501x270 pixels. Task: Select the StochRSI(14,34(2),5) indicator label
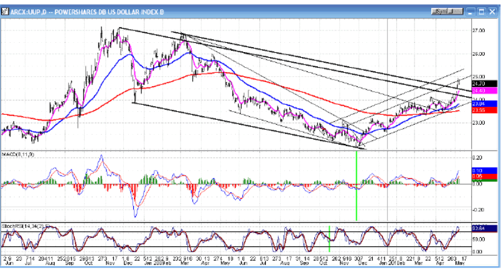click(26, 226)
